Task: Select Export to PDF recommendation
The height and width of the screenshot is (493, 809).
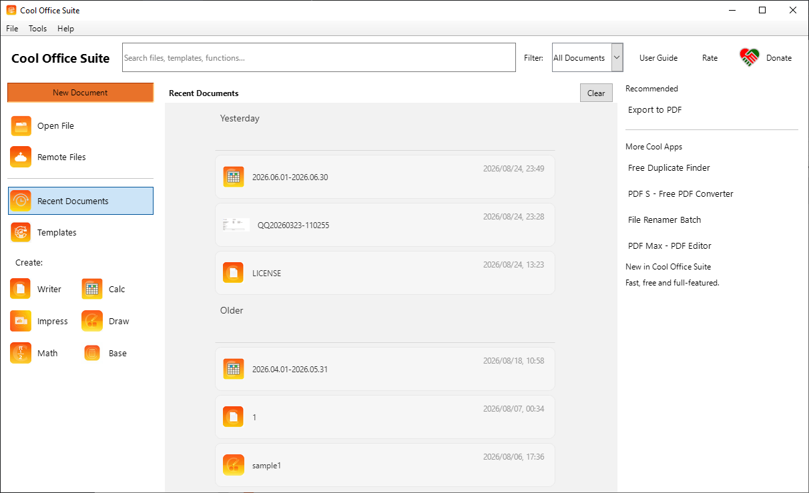Action: (x=655, y=110)
